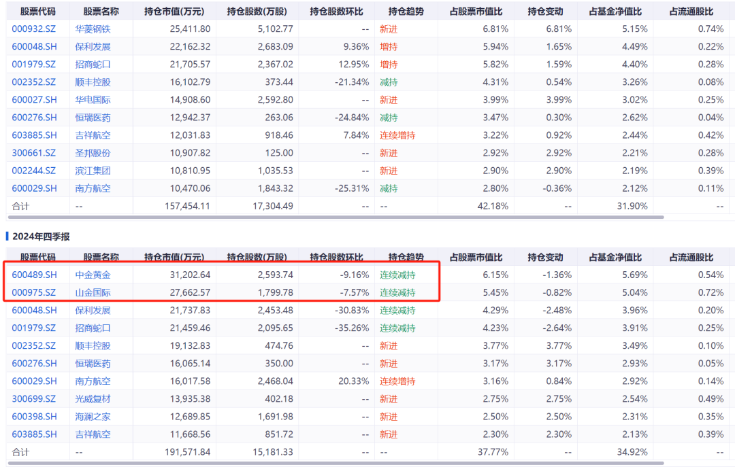Viewport: 735px width, 467px height.
Task: Select position change cell -0.36%
Action: pos(557,189)
